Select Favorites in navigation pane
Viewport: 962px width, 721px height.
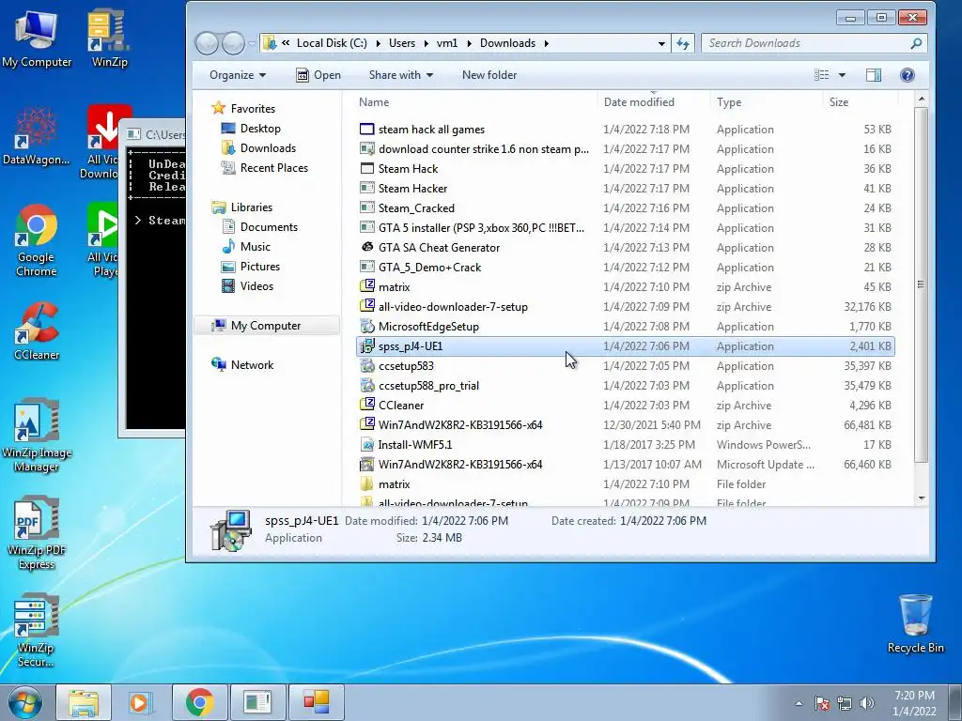tap(243, 109)
